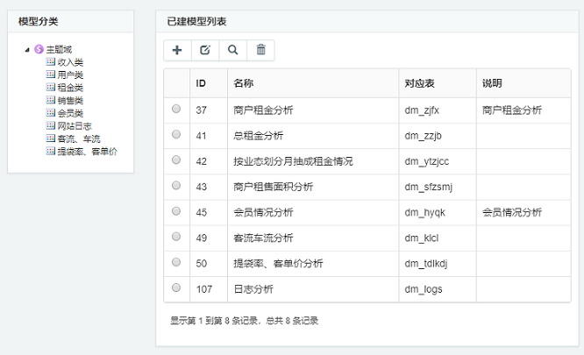This screenshot has width=584, height=355.
Task: Select the 用户类 tree category
Action: click(70, 75)
